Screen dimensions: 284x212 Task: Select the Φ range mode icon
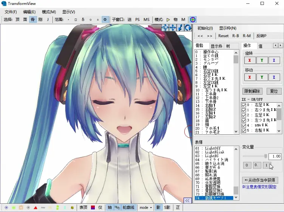click(105, 20)
